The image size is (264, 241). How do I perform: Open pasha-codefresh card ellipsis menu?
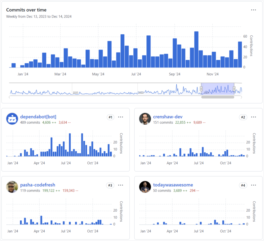[120, 185]
